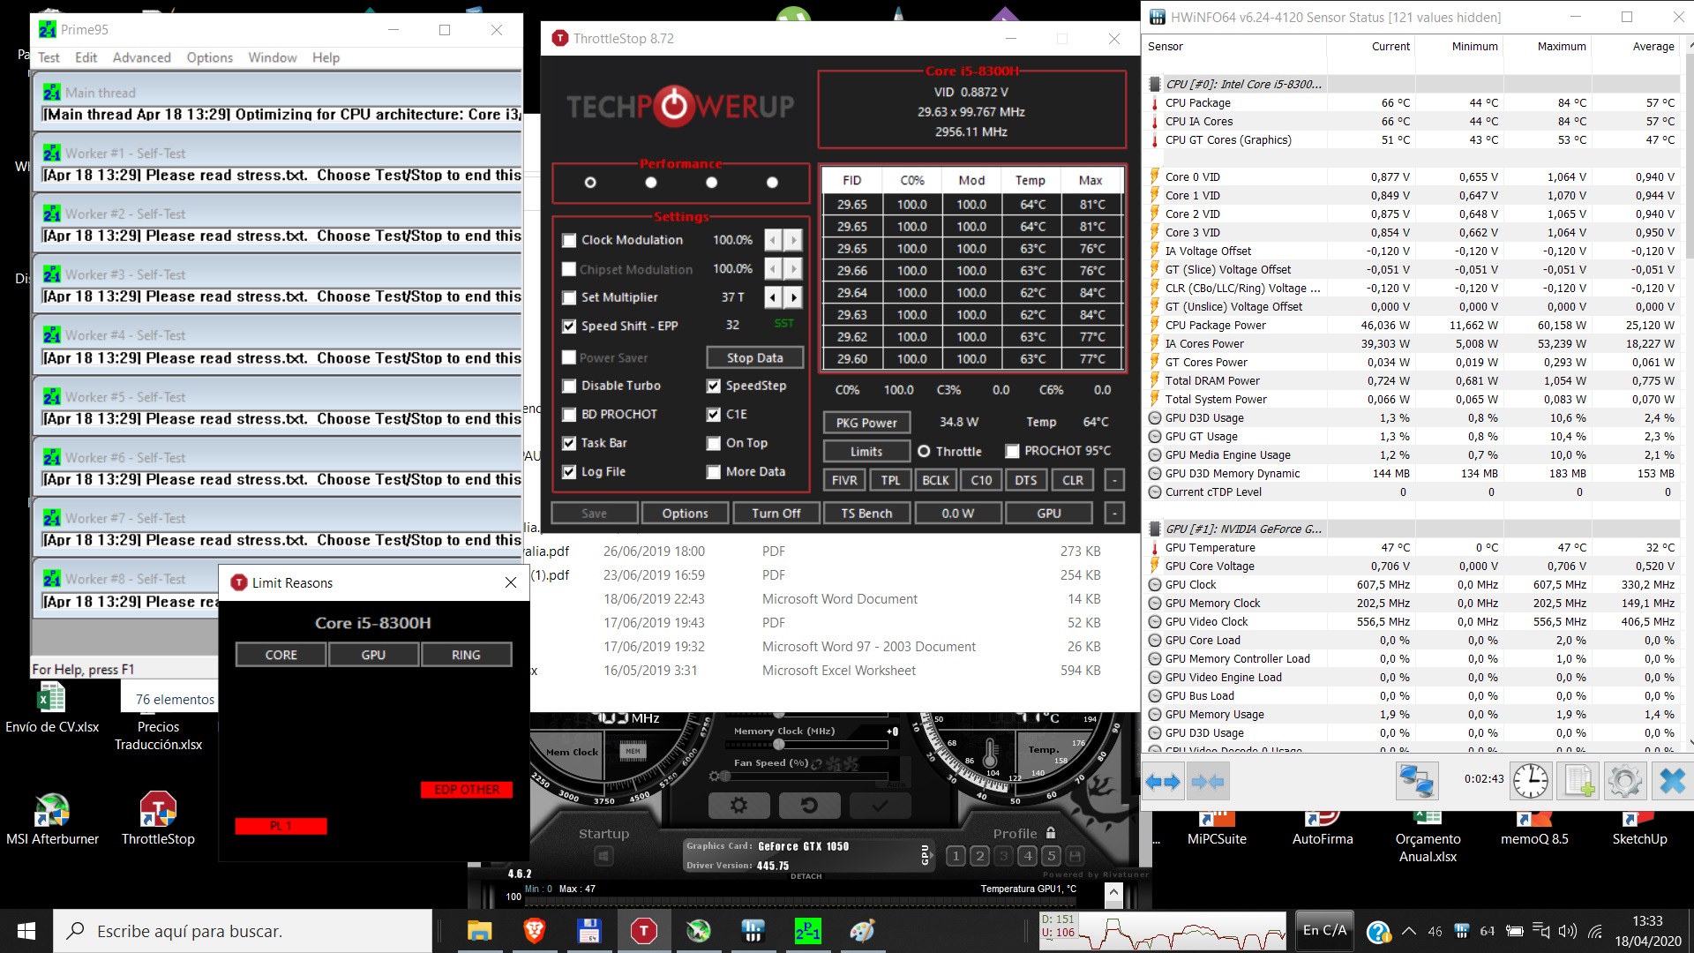Toggle the BD PROCHOT checkbox
The height and width of the screenshot is (953, 1694).
(x=569, y=414)
